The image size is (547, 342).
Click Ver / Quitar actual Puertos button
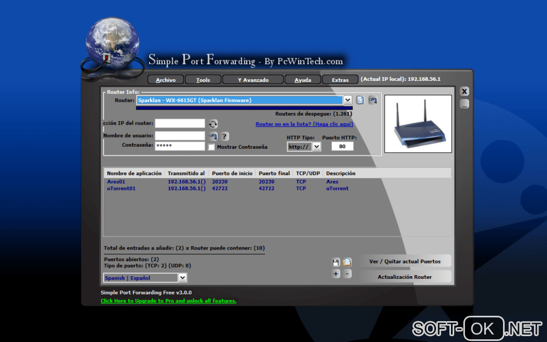(405, 261)
